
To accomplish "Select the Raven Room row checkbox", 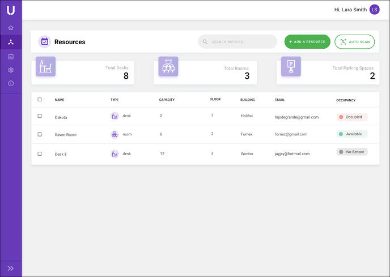I will coord(40,134).
